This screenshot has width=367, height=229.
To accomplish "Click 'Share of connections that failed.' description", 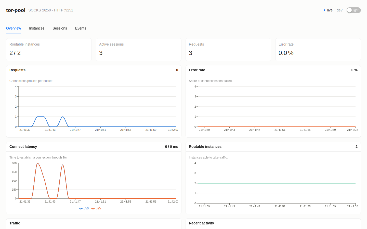I will (x=211, y=81).
